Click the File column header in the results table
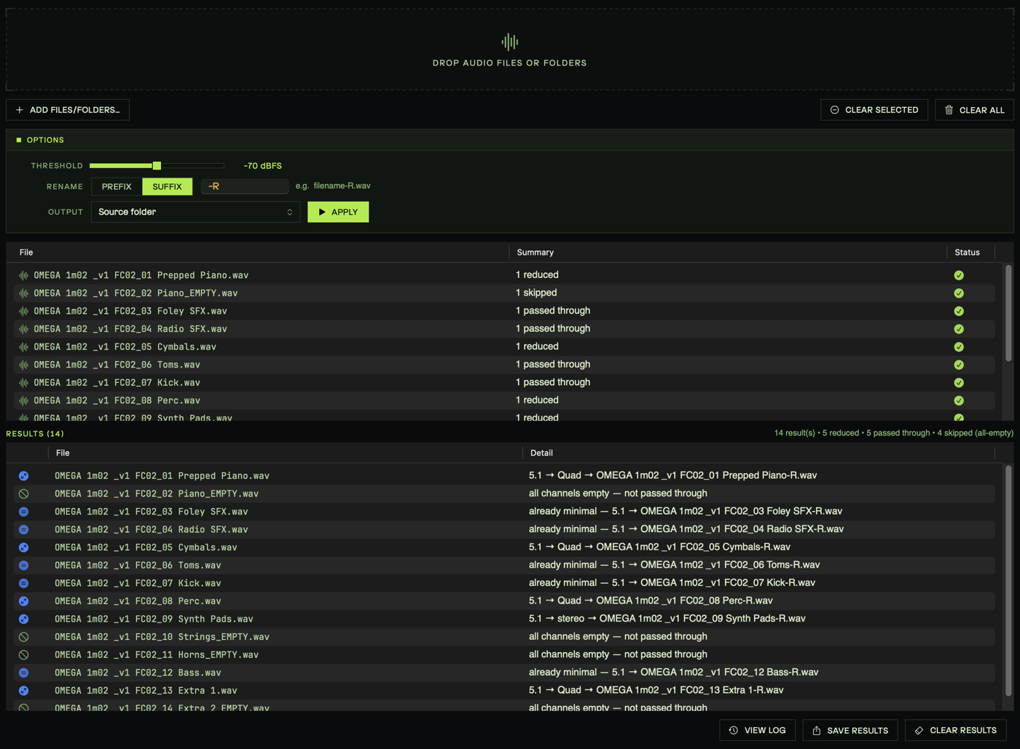This screenshot has width=1020, height=749. [63, 453]
